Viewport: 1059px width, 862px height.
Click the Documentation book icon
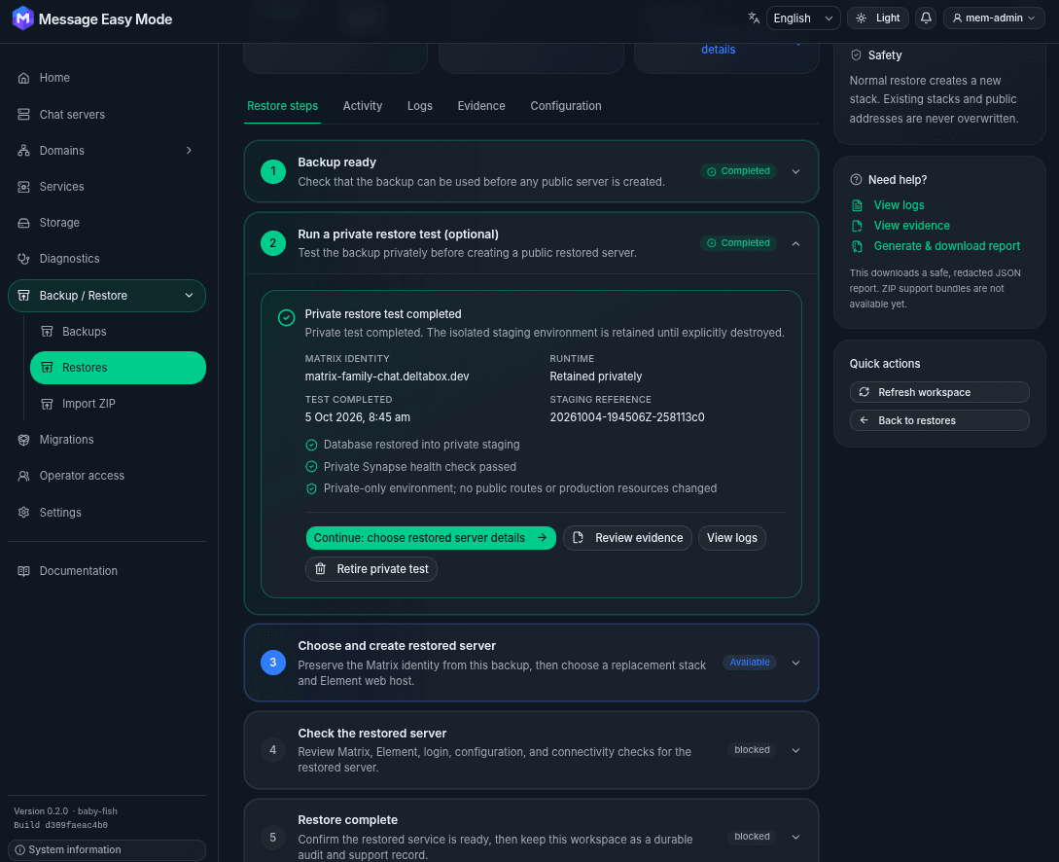tap(23, 571)
